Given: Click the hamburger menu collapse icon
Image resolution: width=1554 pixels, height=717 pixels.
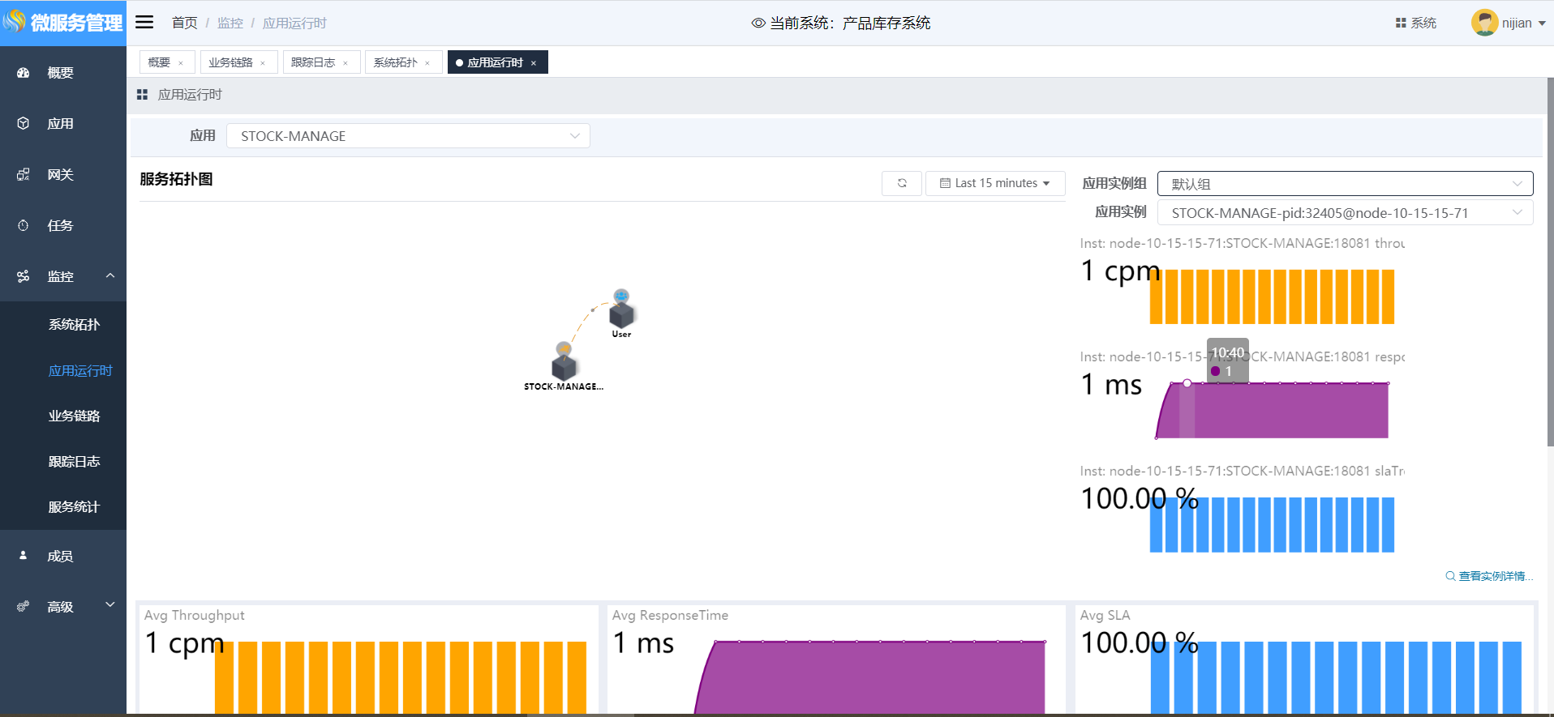Looking at the screenshot, I should tap(144, 23).
